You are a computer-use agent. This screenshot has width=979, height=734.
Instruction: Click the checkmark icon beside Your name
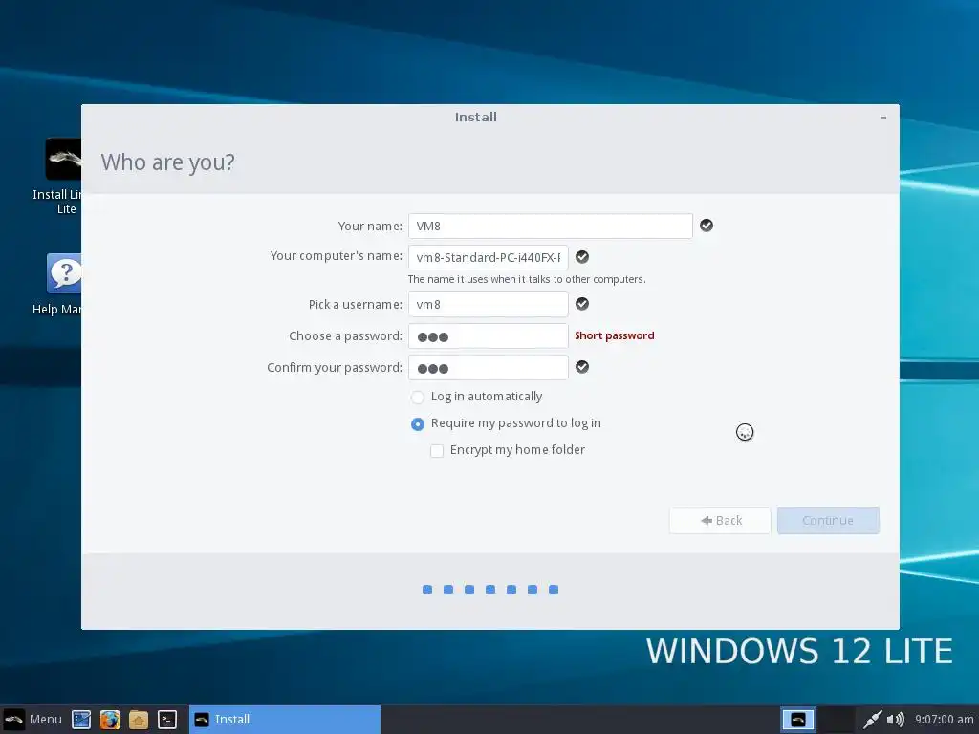tap(707, 226)
